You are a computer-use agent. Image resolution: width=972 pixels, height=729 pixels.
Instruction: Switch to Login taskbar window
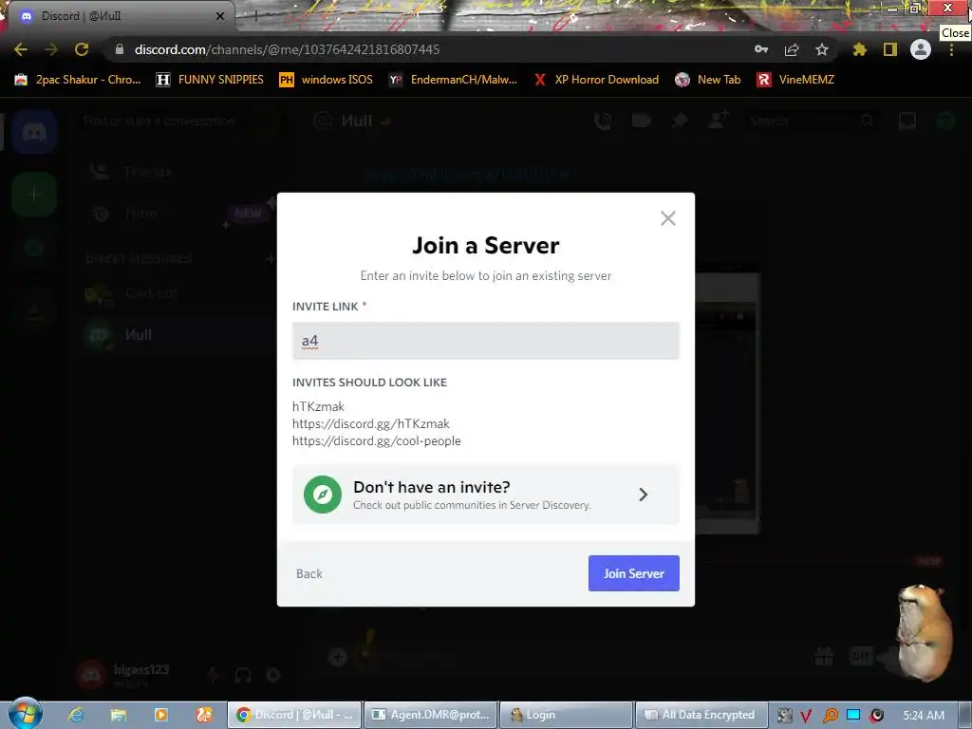[x=566, y=715]
